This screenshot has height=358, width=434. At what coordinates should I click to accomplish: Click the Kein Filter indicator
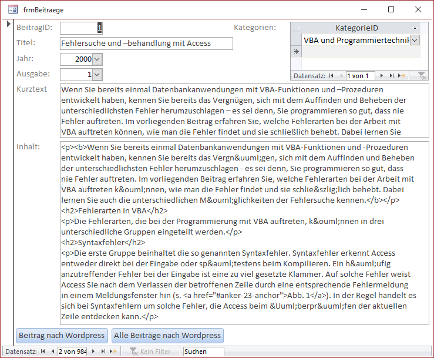coord(150,352)
